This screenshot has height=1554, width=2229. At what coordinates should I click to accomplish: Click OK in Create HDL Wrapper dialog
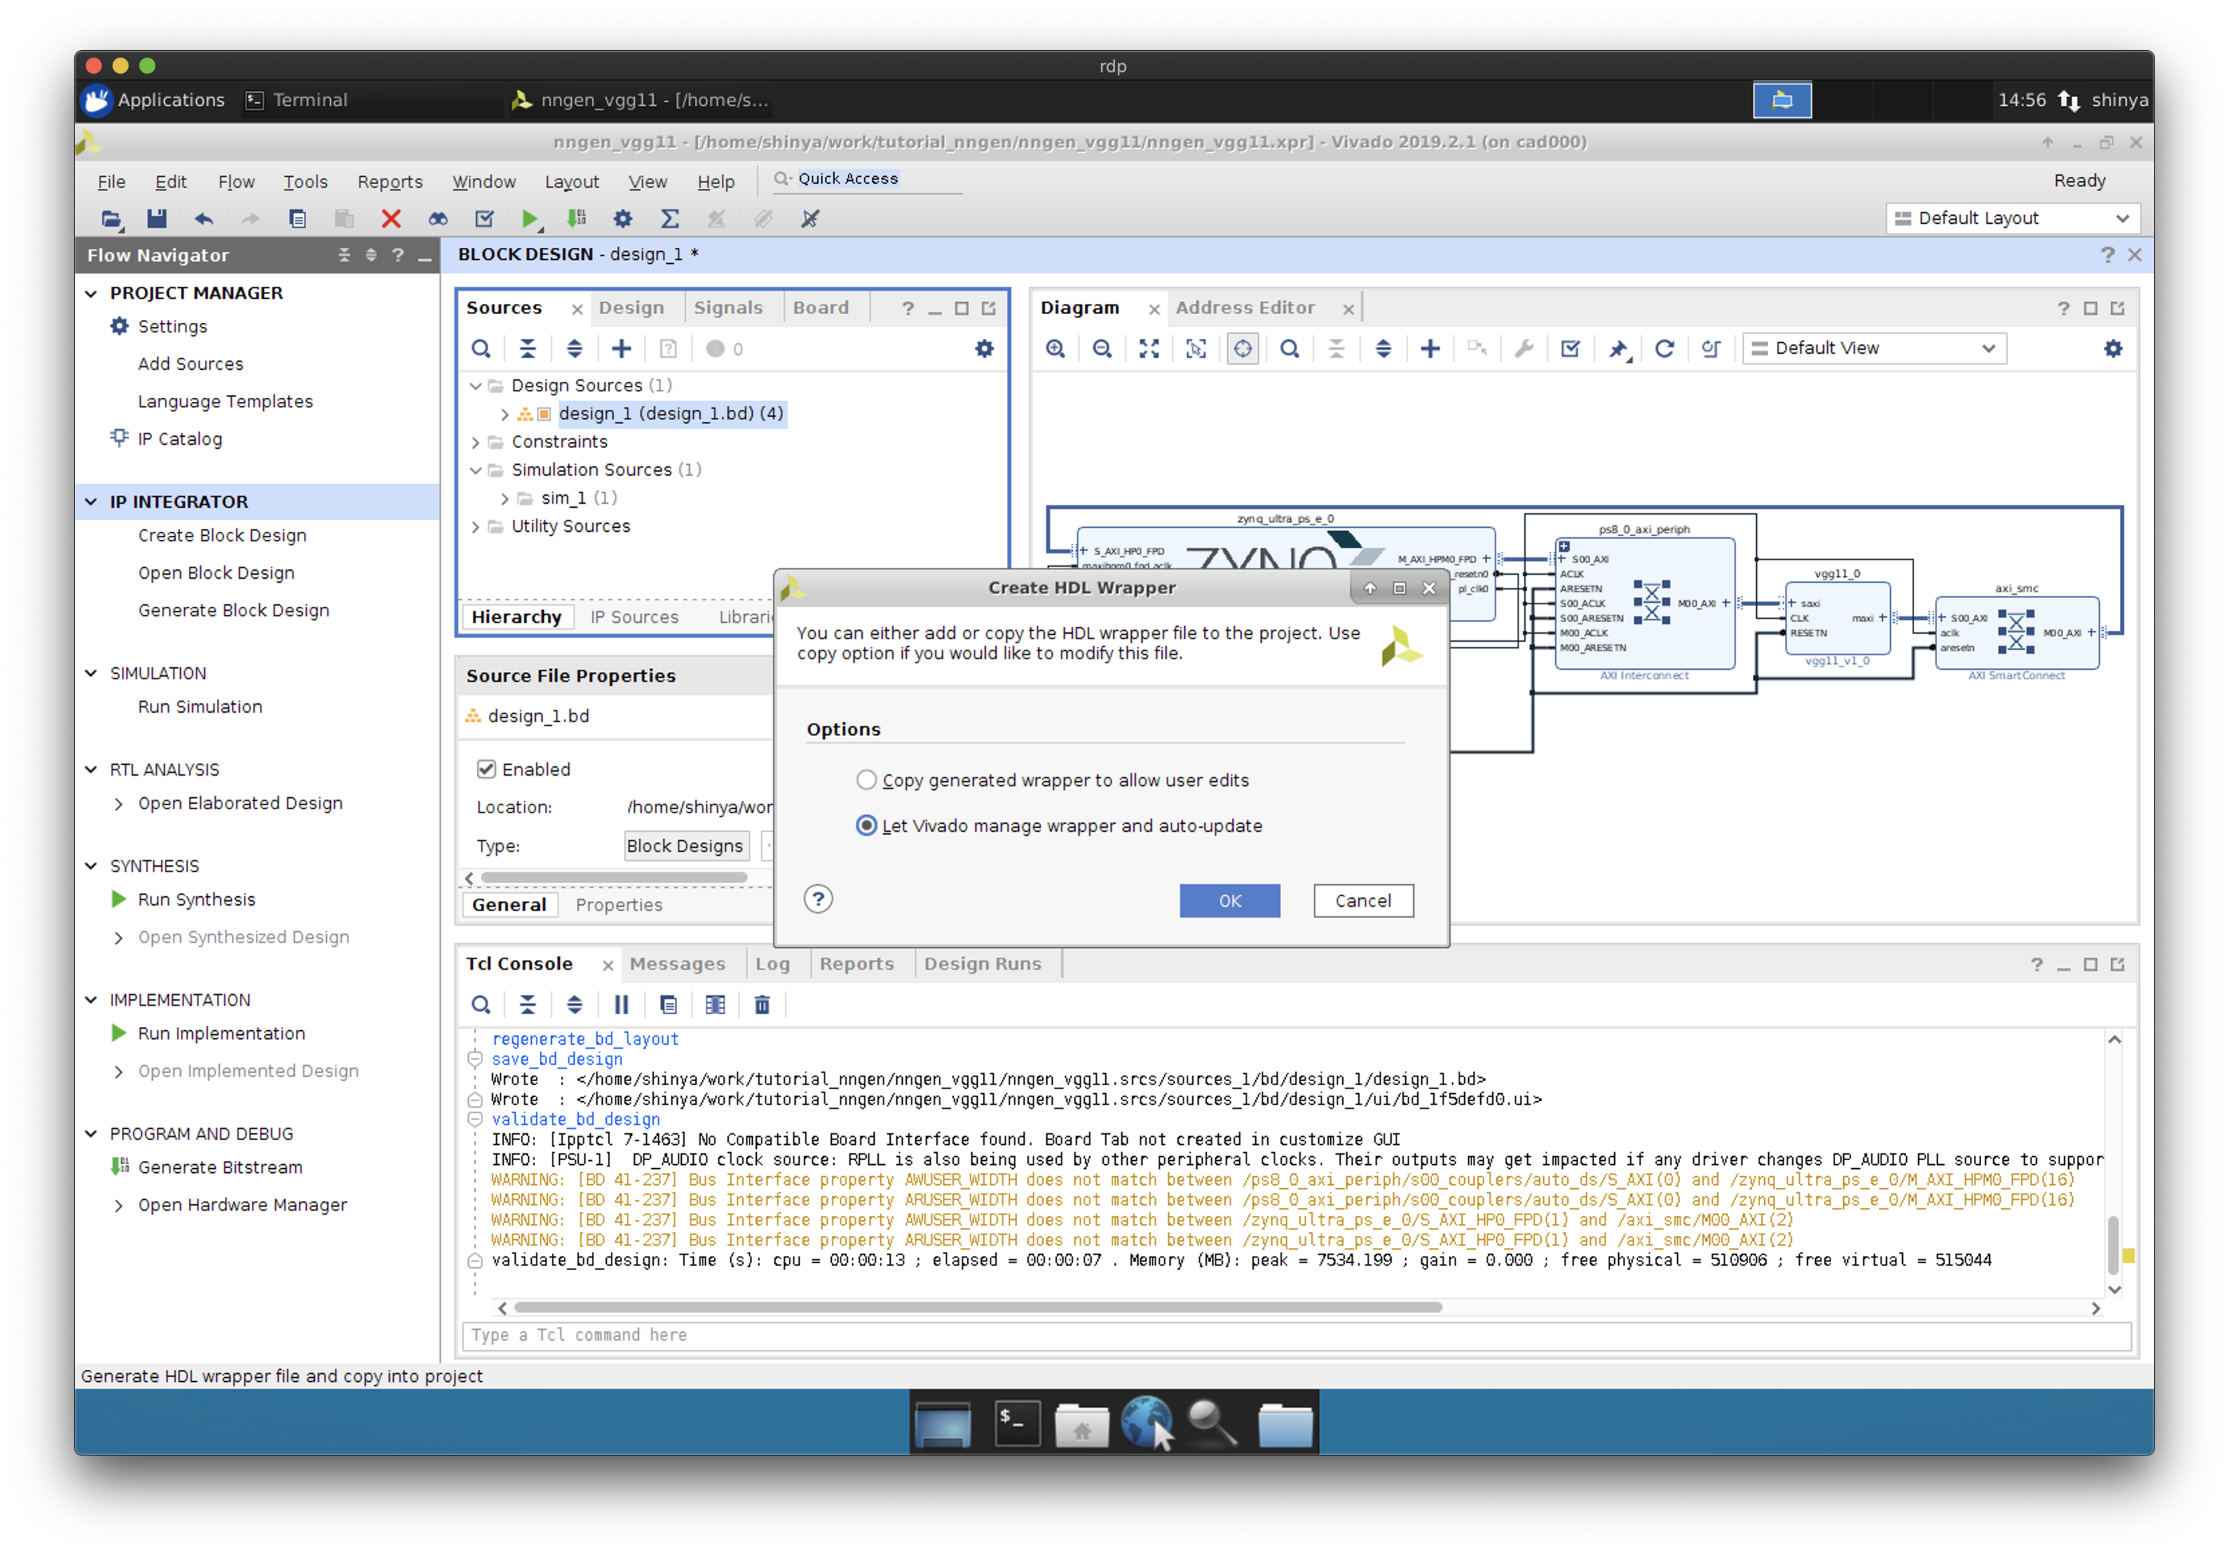[x=1229, y=901]
